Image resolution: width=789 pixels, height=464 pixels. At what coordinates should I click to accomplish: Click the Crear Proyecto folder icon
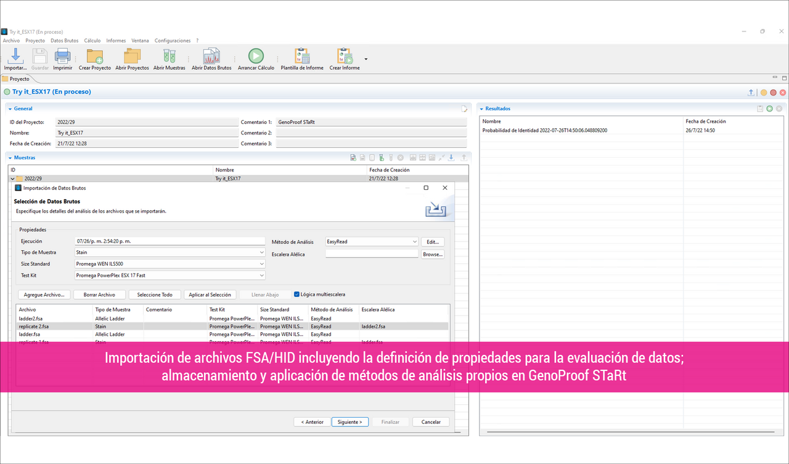(x=94, y=55)
